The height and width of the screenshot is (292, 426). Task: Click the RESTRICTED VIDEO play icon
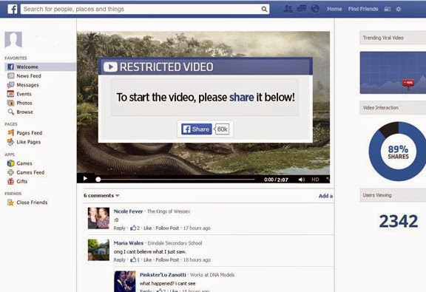pos(110,67)
